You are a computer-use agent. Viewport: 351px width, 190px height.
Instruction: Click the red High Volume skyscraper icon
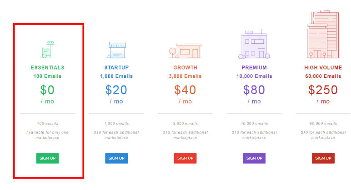pyautogui.click(x=323, y=35)
